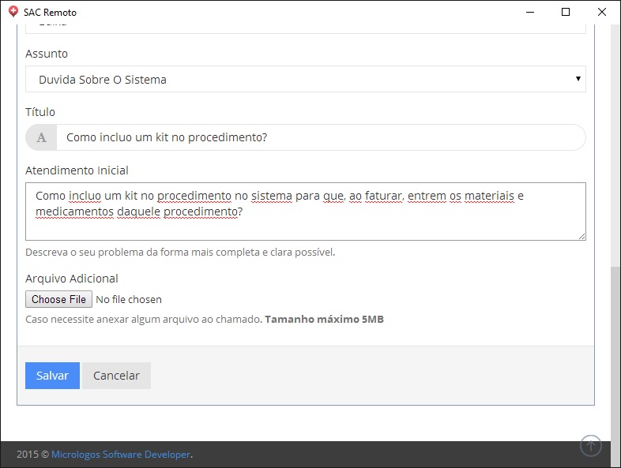621x468 pixels.
Task: Click the arrow on the Assunto combo box
Action: click(578, 79)
